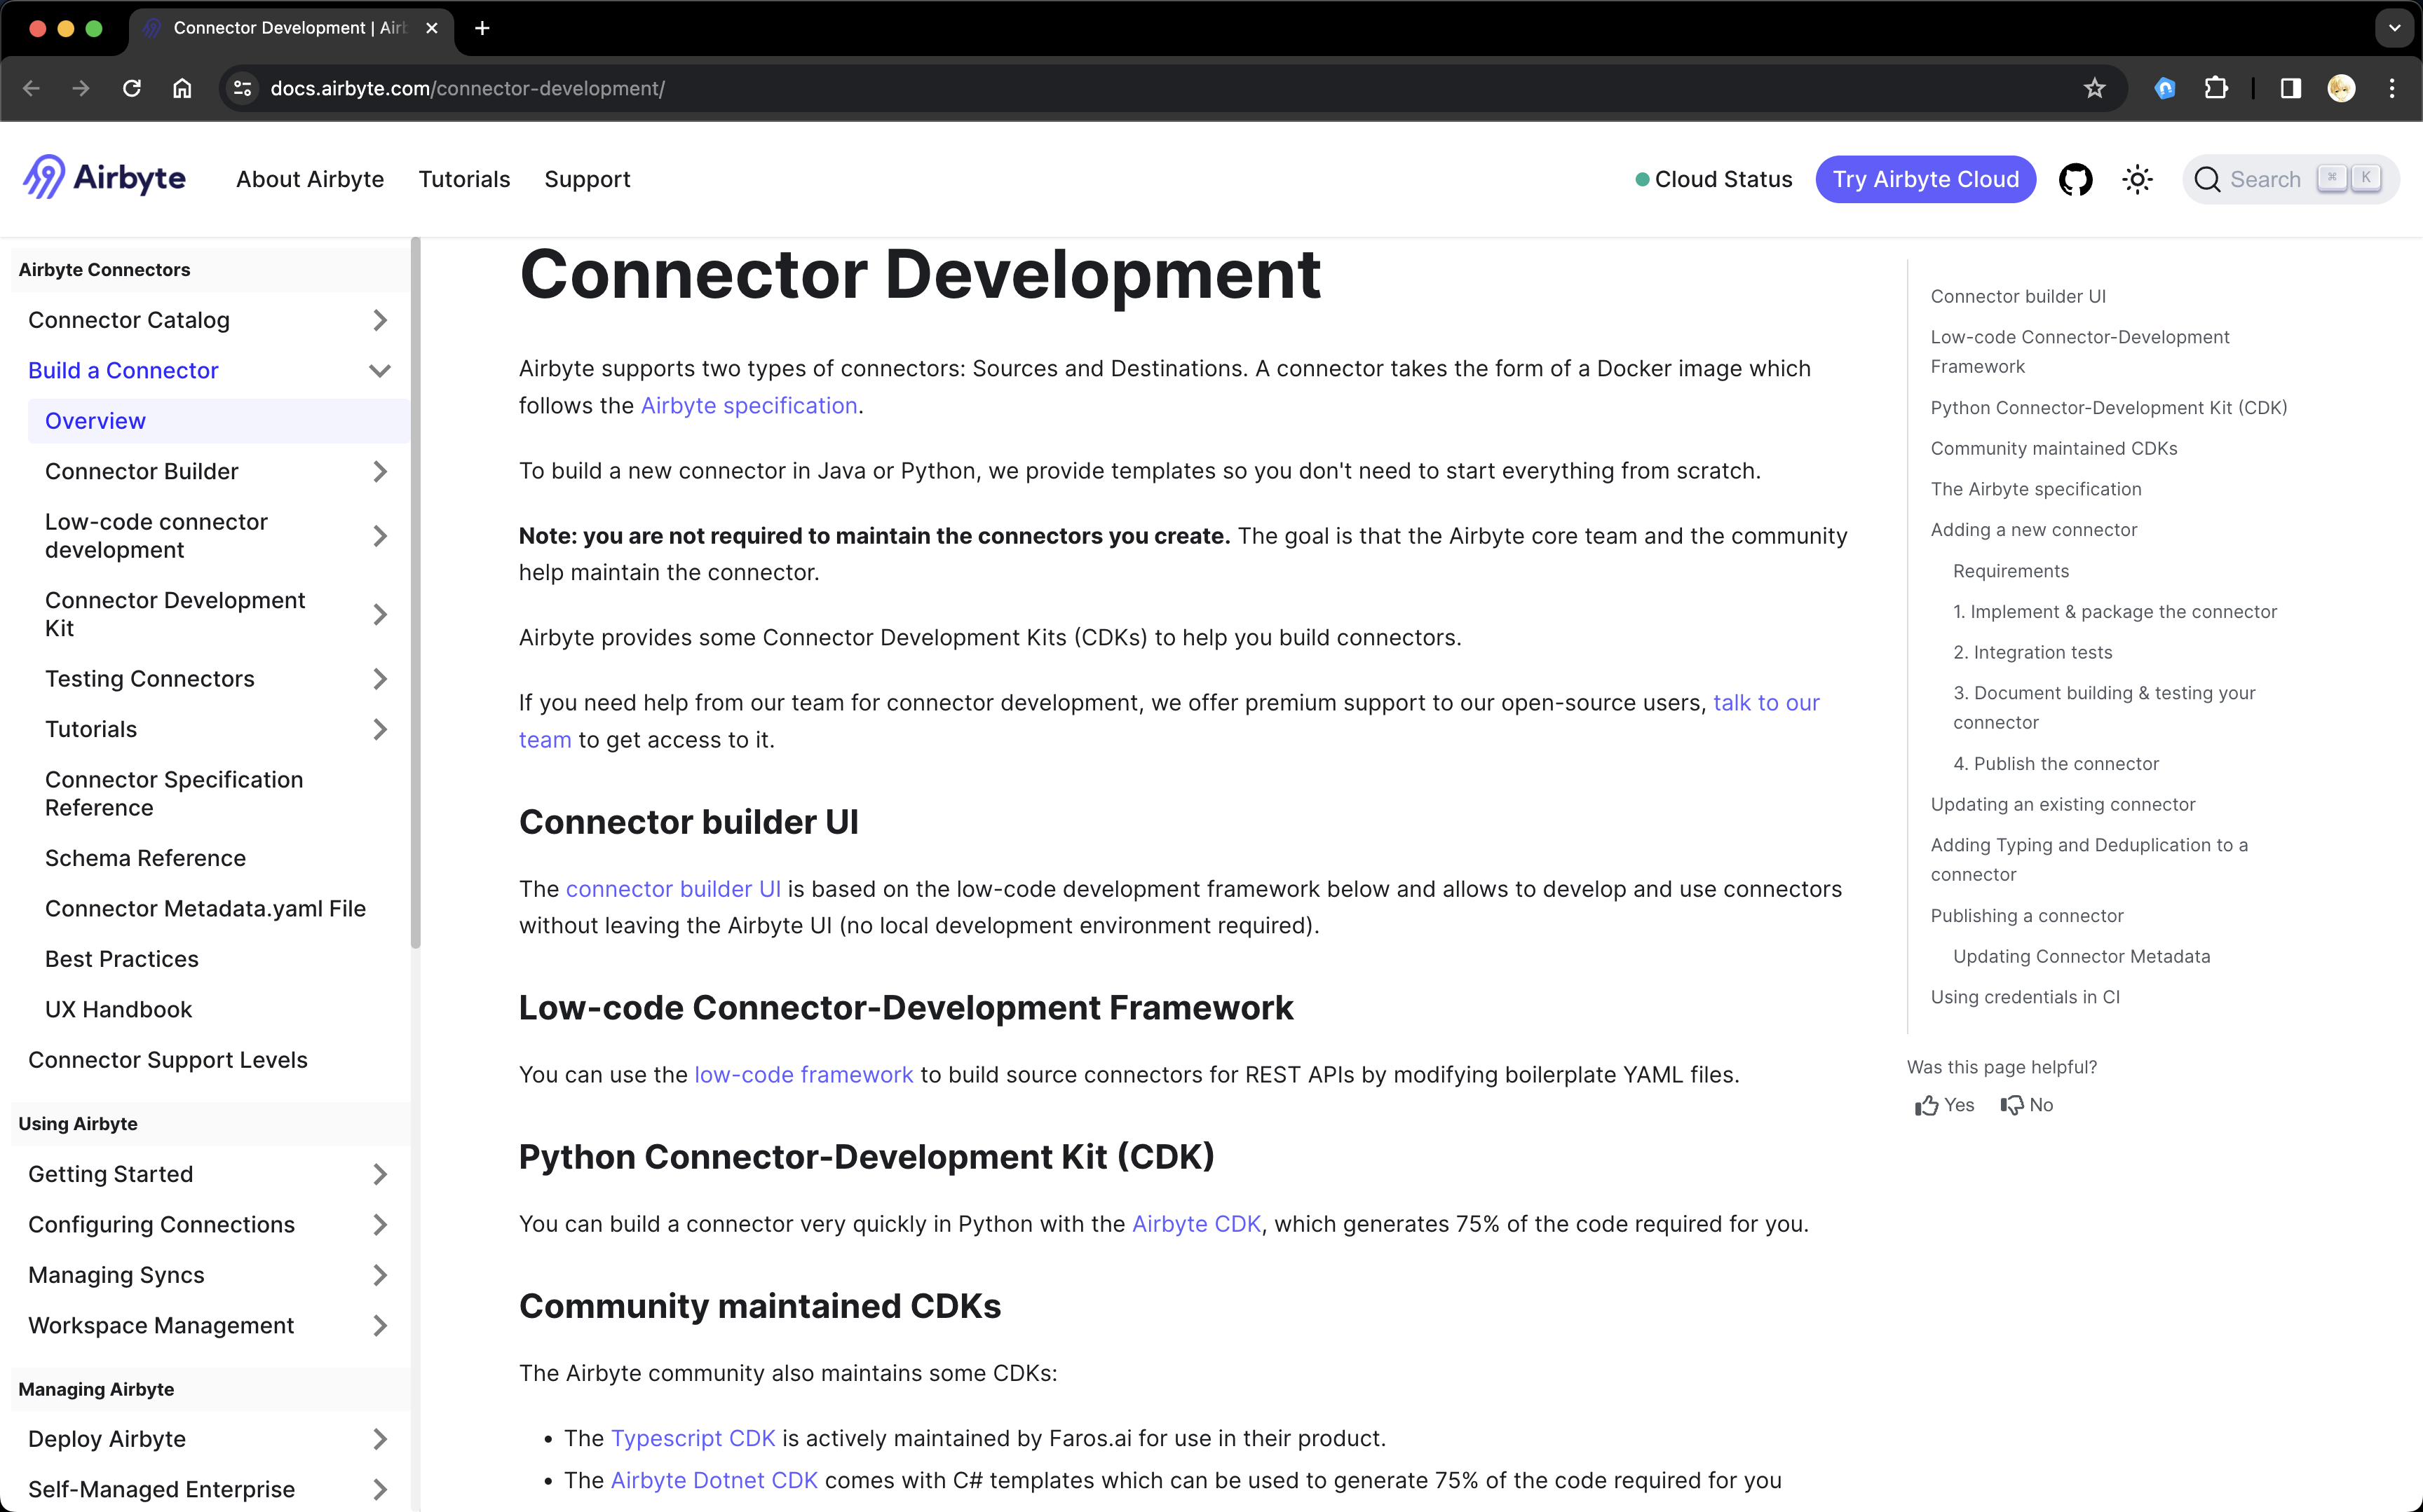Toggle the browser side panel icon
2423x1512 pixels.
[2290, 88]
